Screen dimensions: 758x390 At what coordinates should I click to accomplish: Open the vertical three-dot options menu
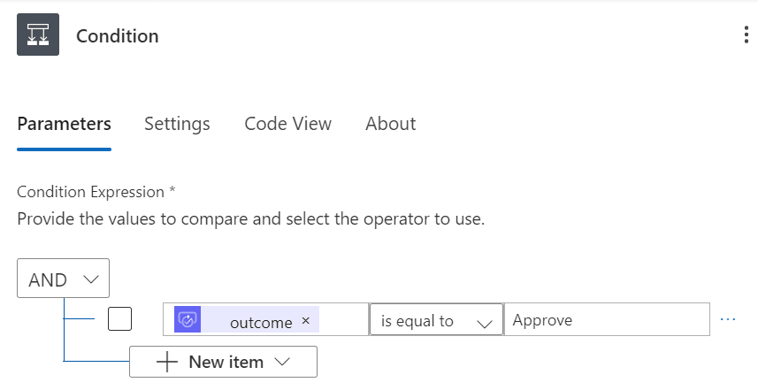[x=747, y=35]
